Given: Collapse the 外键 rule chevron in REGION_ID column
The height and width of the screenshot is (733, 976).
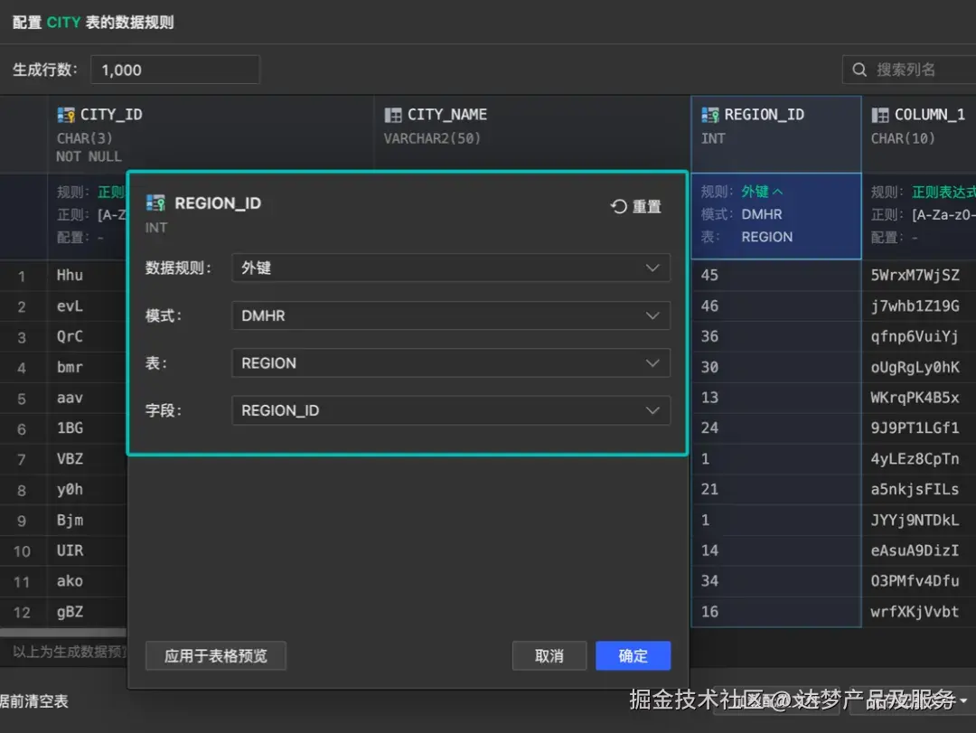Looking at the screenshot, I should (777, 192).
